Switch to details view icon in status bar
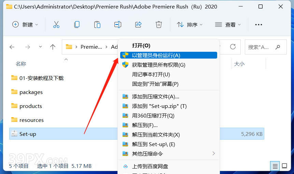Image resolution: width=294 pixels, height=174 pixels. tap(275, 166)
